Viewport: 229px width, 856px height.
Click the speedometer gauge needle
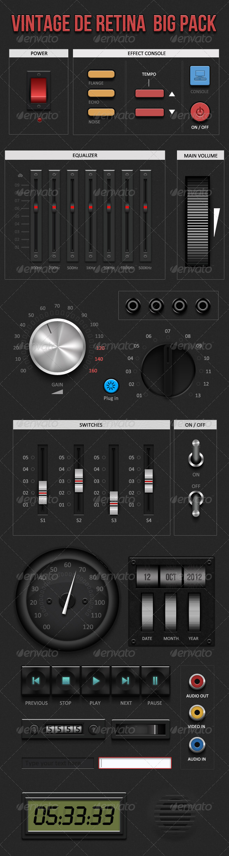tap(69, 593)
